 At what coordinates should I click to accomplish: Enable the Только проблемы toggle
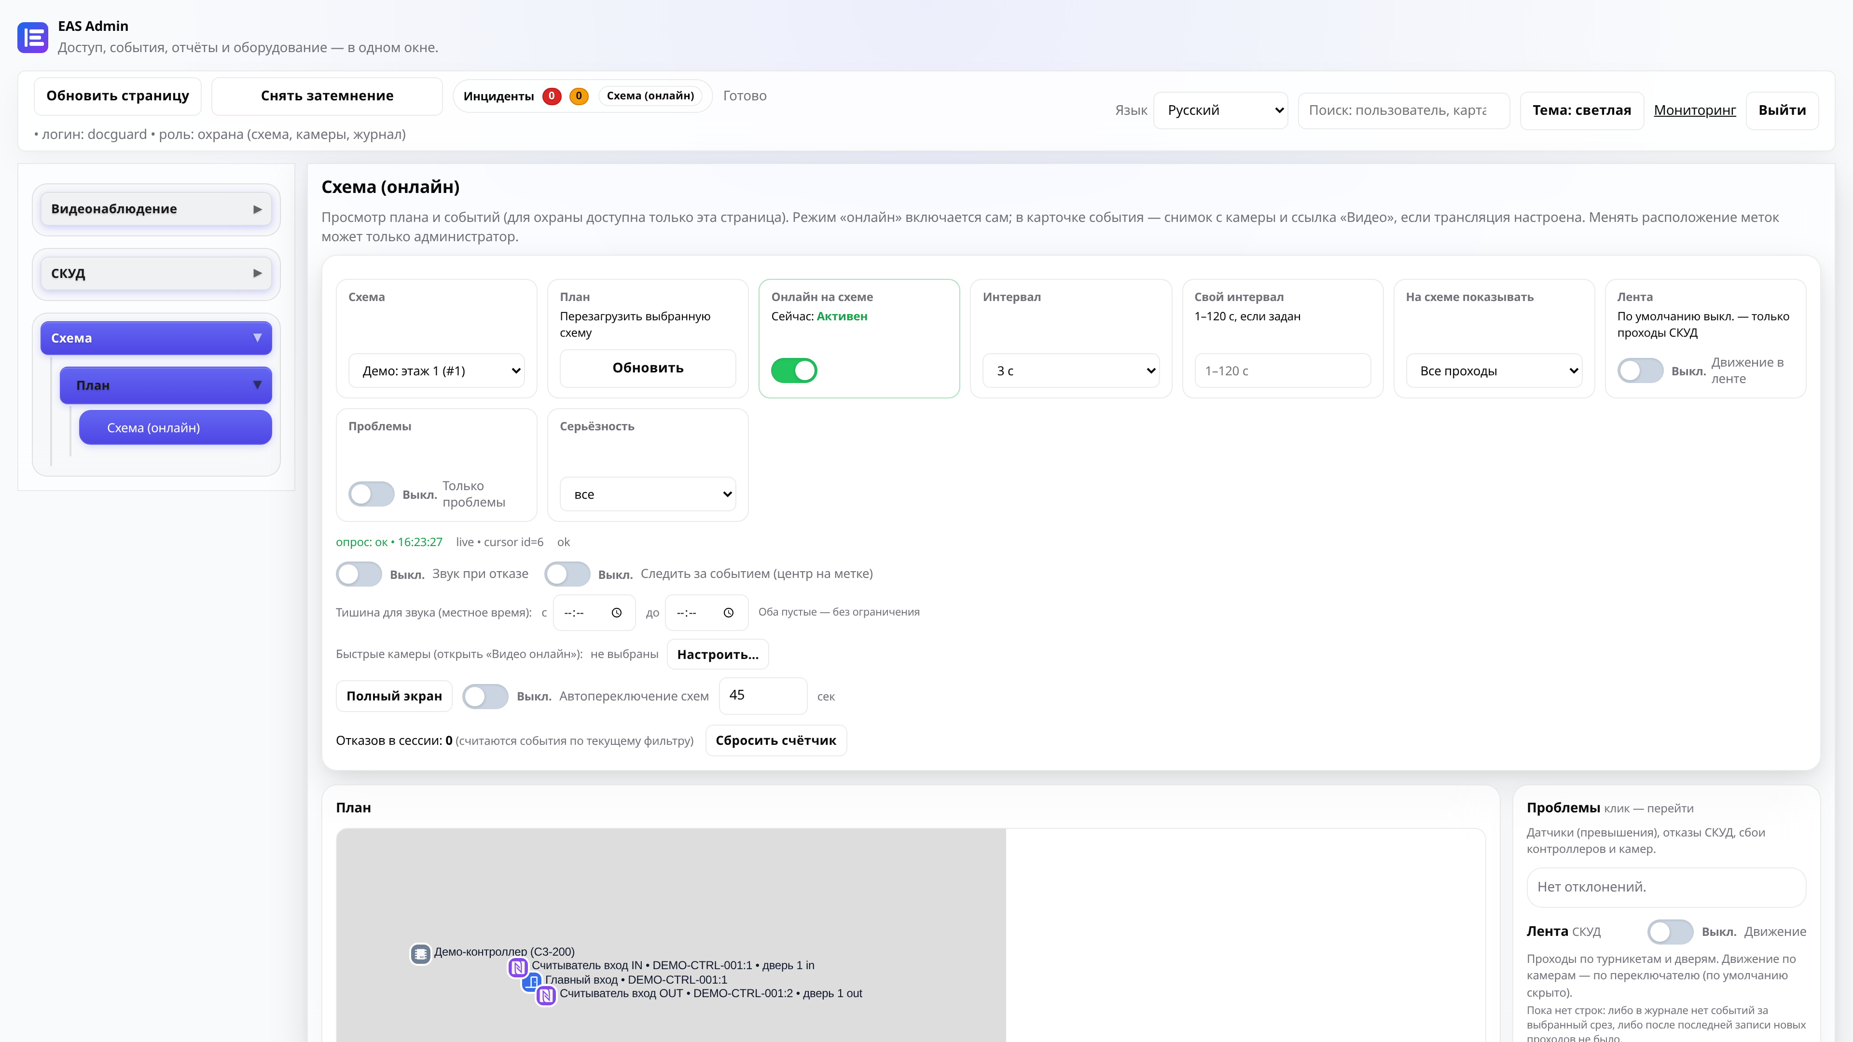tap(371, 494)
